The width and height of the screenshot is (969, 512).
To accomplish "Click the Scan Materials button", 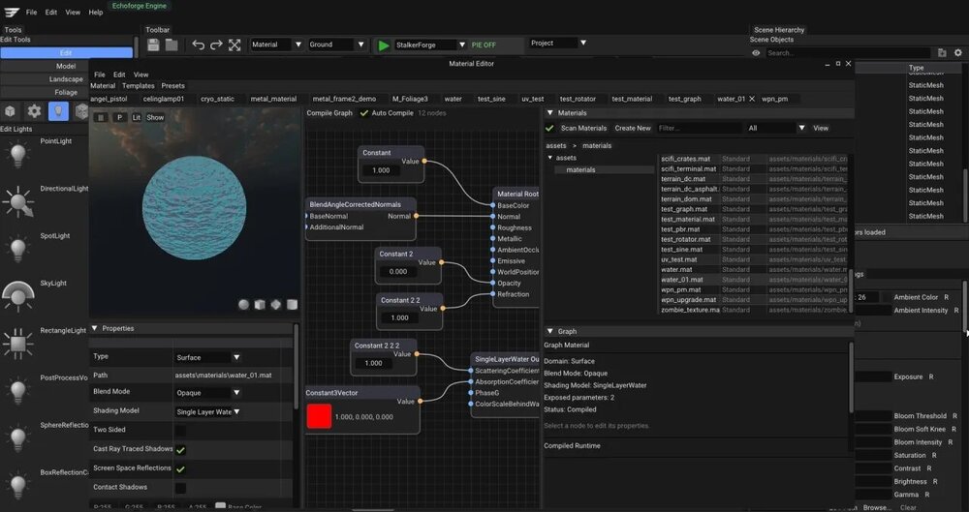I will point(583,128).
